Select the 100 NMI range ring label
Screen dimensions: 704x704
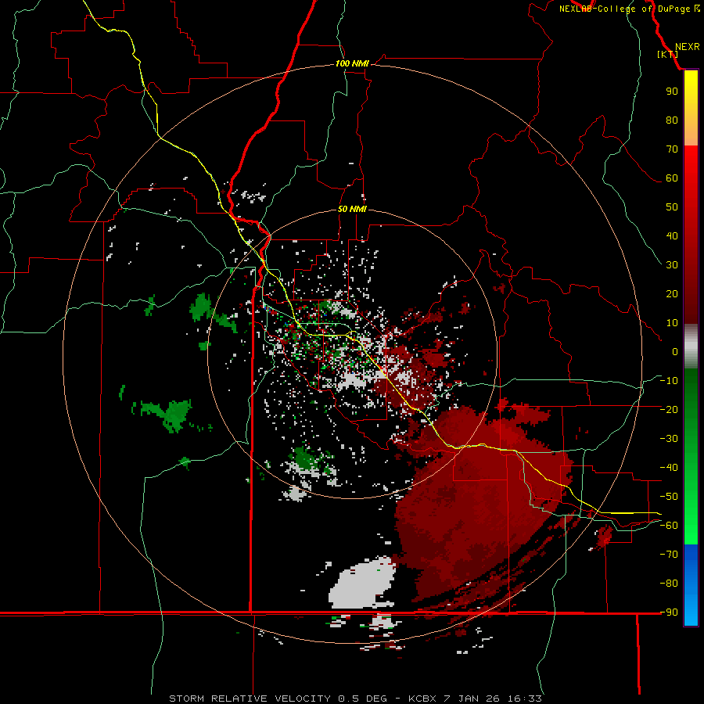352,63
